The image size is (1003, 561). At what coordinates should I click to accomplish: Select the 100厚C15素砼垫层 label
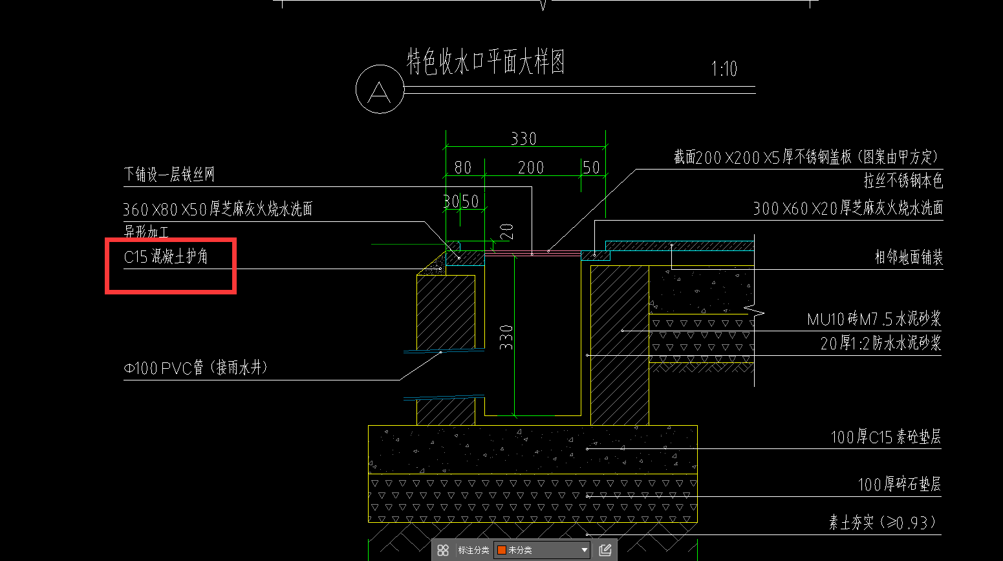point(886,437)
